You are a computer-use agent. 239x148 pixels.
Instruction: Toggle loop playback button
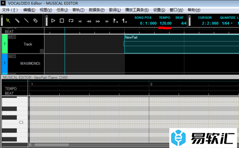click(x=71, y=21)
